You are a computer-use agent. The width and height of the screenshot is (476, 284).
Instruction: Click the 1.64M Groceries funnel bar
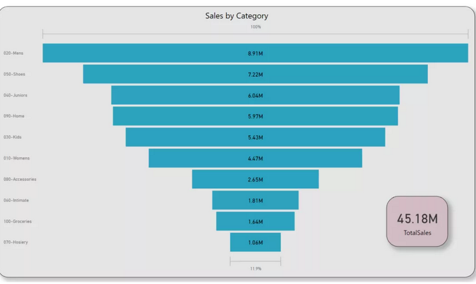(x=255, y=221)
